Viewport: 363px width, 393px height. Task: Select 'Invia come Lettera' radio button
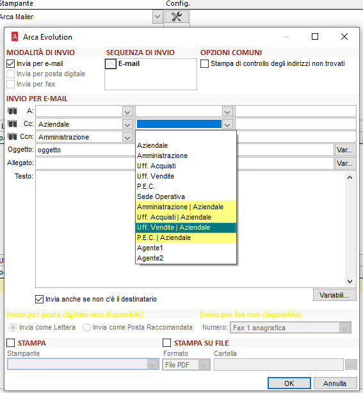point(13,327)
